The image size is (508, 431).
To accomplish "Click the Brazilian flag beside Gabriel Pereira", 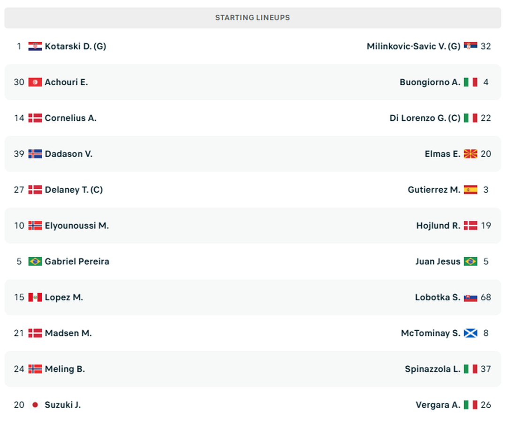I will [35, 261].
